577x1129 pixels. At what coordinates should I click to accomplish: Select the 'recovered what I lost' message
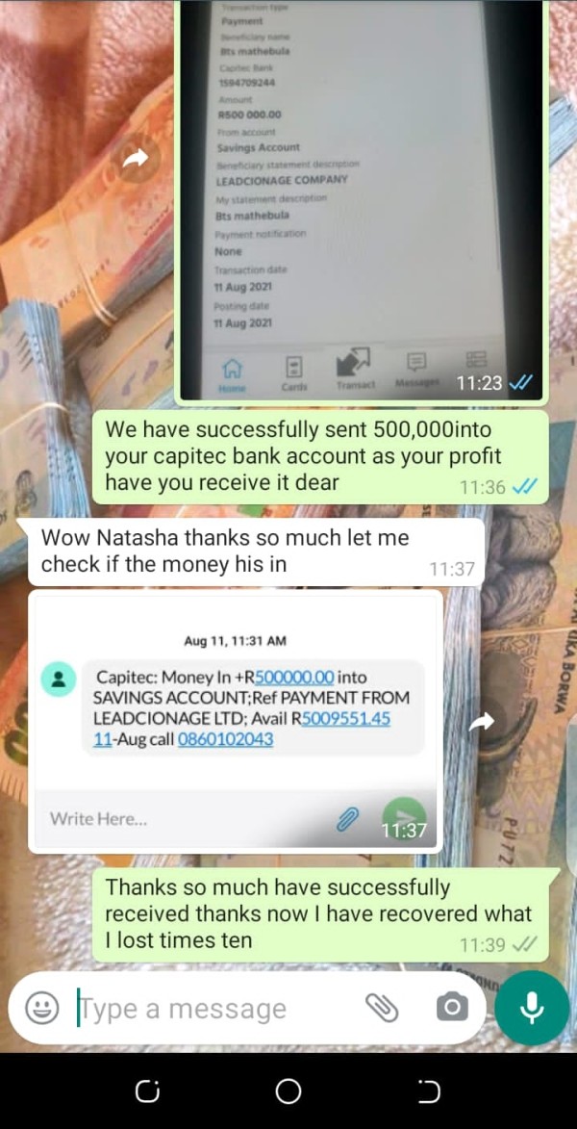click(x=320, y=914)
